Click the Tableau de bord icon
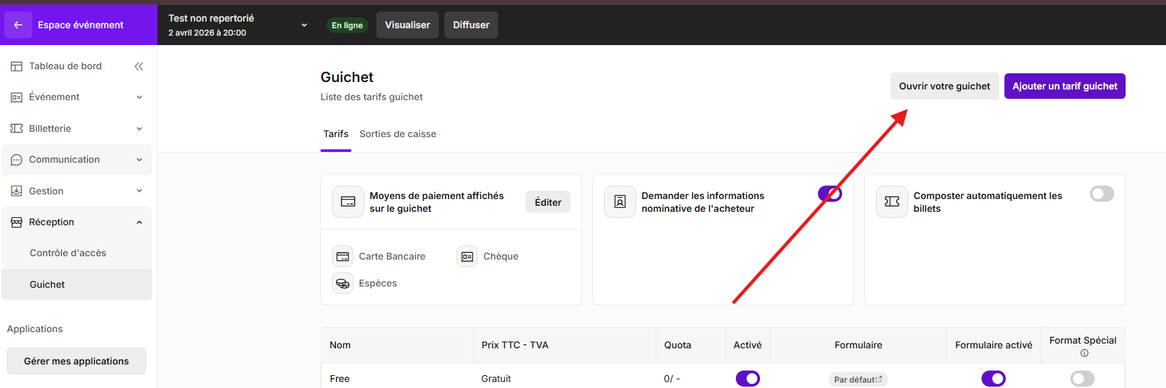Screen dimensions: 1166x388 click(x=17, y=66)
